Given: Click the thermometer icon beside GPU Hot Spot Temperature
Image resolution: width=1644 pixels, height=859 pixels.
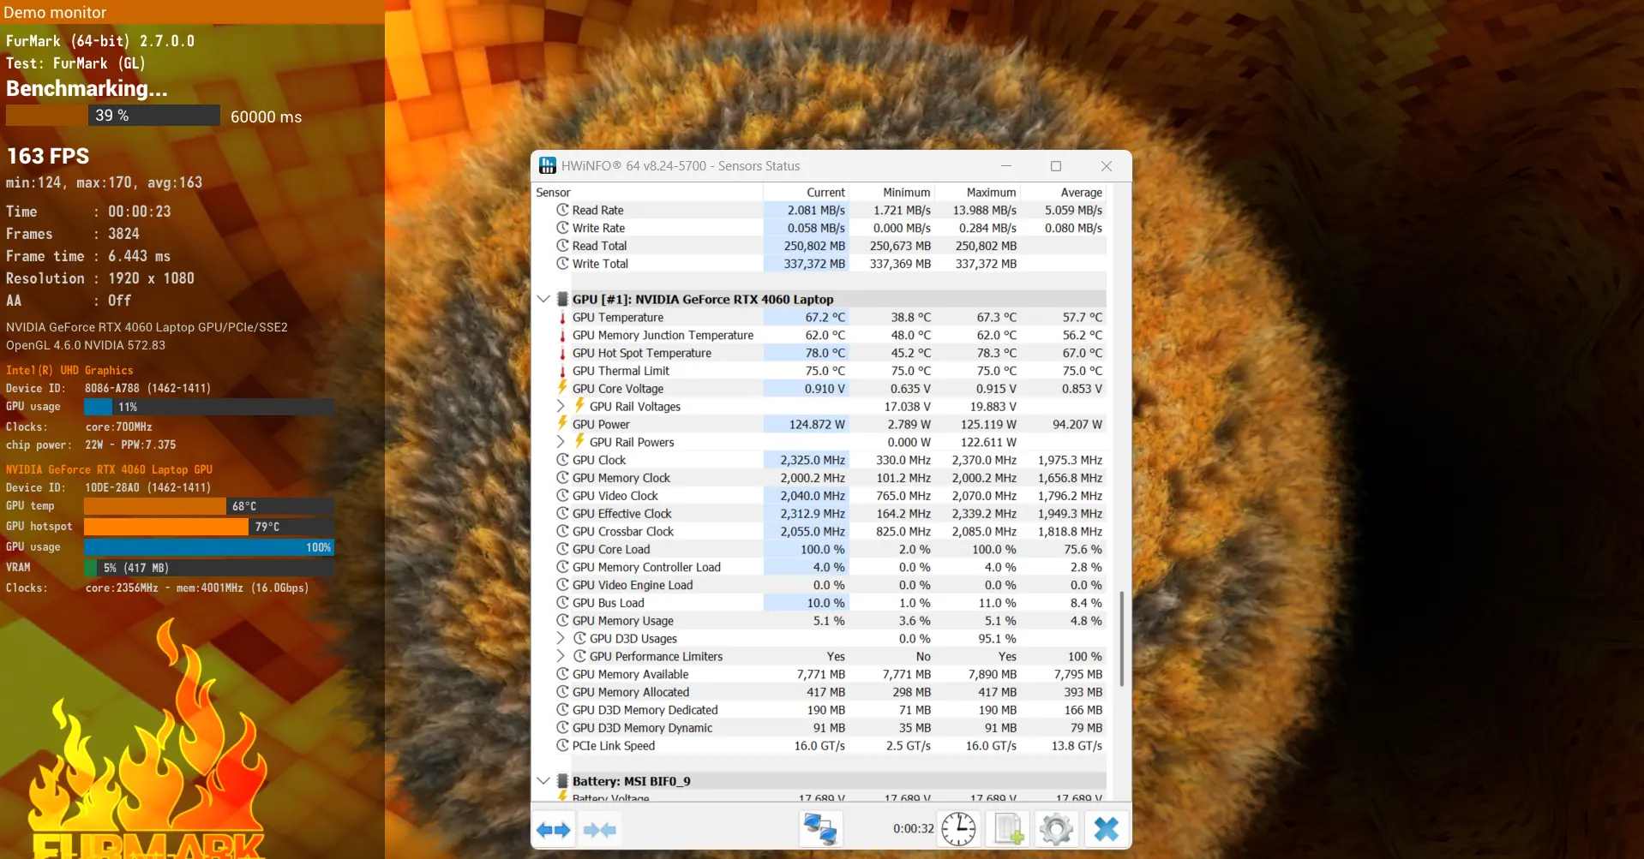Looking at the screenshot, I should (x=562, y=354).
